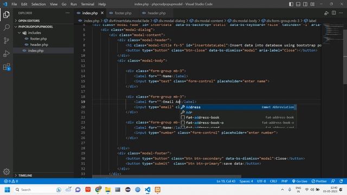Open the Selection menu

tap(38, 4)
